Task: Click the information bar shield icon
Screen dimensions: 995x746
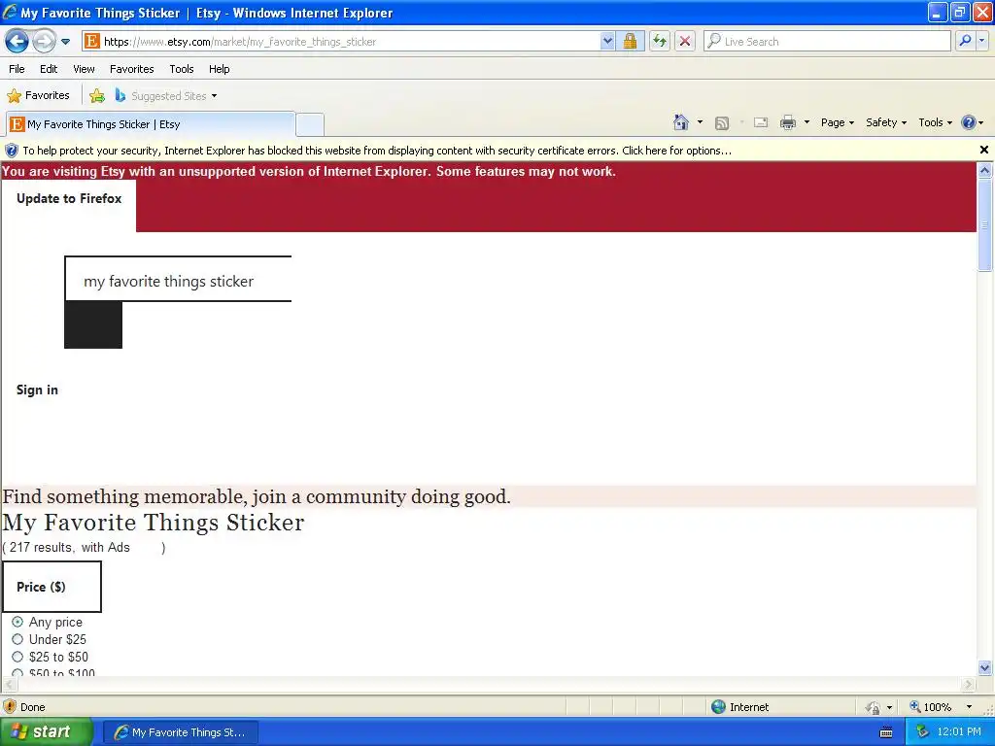Action: point(12,151)
